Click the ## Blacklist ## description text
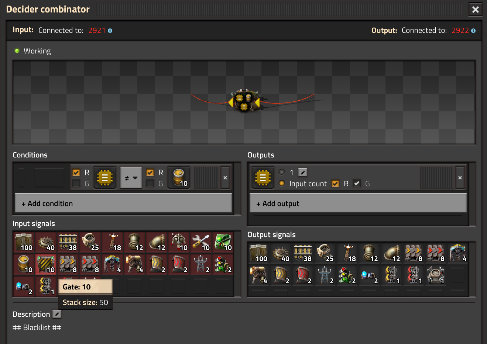The height and width of the screenshot is (344, 487). point(37,327)
